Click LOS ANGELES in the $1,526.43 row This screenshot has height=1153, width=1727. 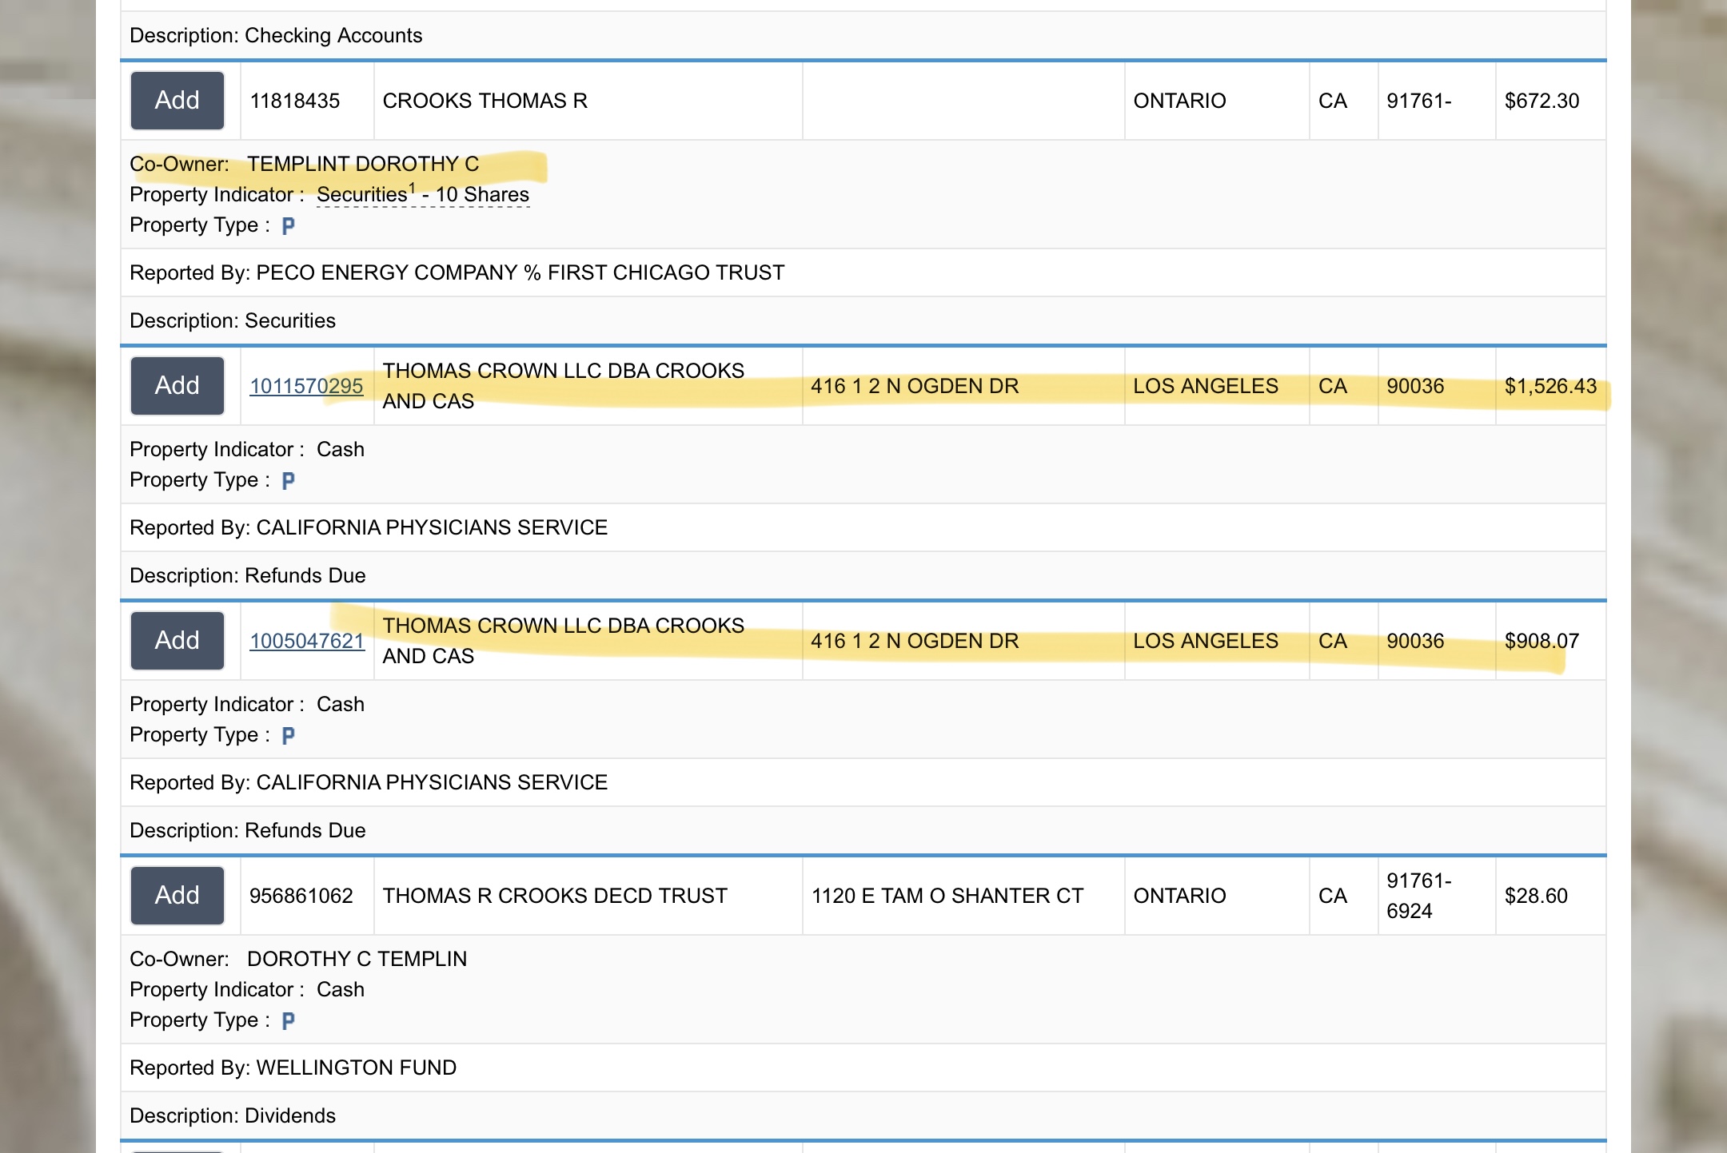pos(1206,386)
